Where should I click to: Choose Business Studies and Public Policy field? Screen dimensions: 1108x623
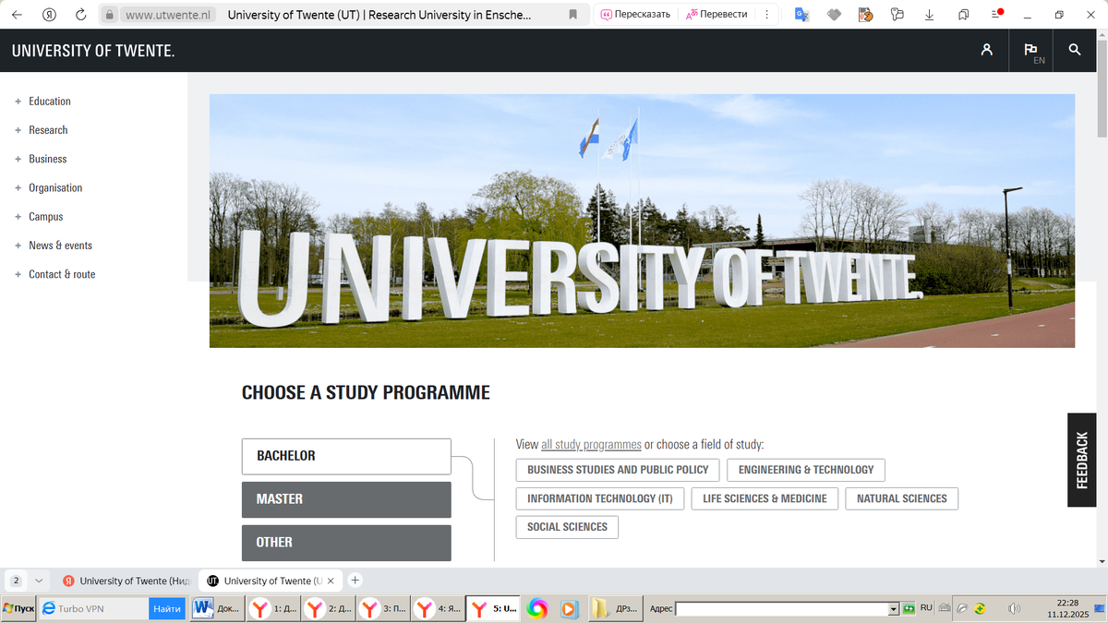(618, 470)
